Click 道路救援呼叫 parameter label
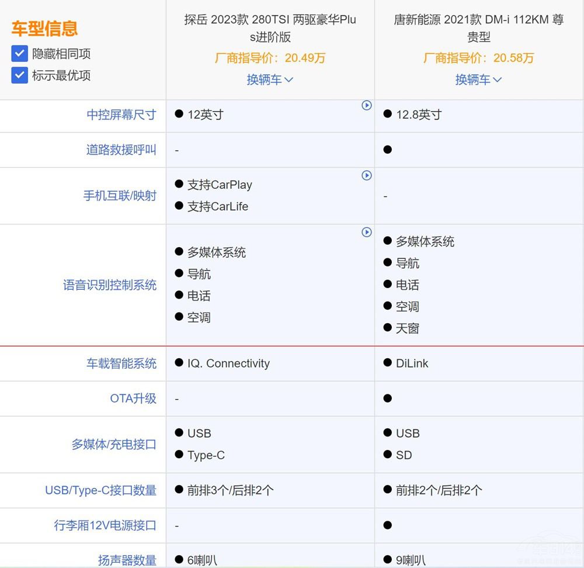 121,150
